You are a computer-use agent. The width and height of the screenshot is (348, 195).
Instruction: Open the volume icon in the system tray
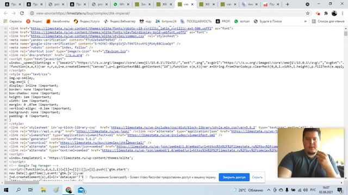pos(306,190)
